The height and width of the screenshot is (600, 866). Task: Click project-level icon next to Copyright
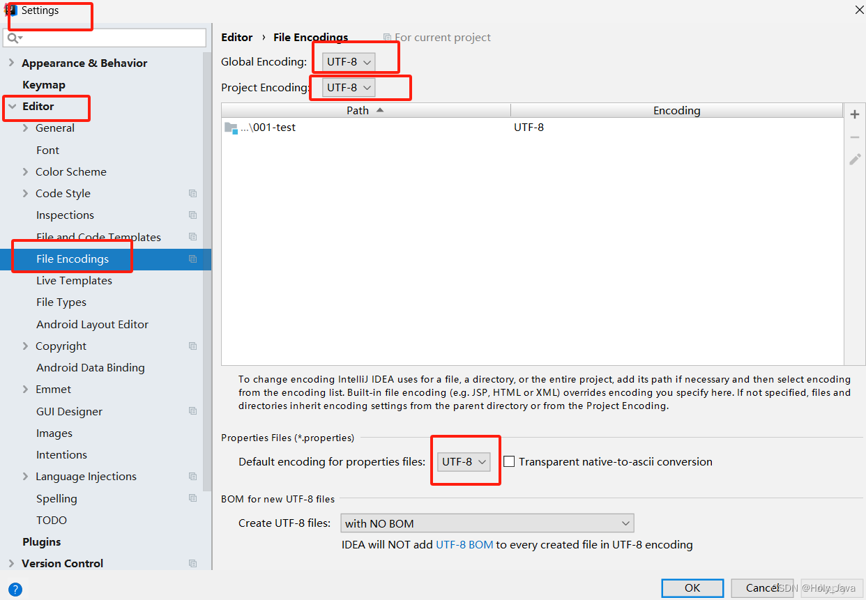click(x=192, y=346)
